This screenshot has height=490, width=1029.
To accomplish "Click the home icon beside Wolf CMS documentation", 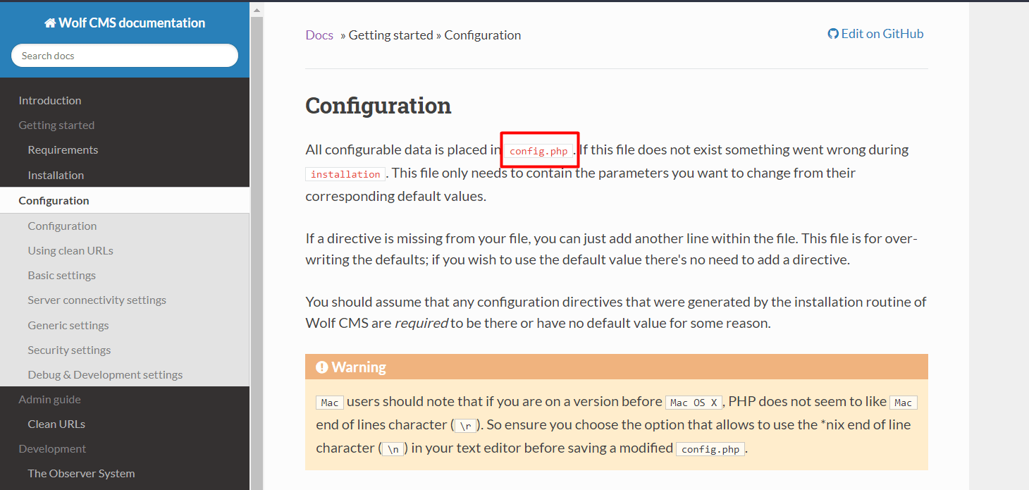I will 50,23.
